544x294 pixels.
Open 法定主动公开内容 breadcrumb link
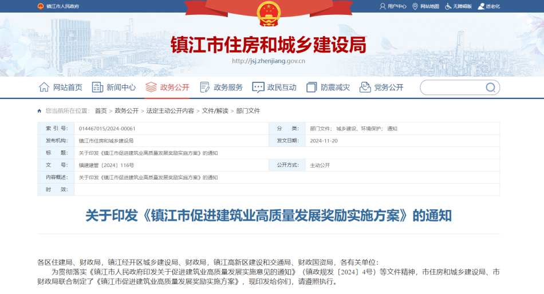[x=170, y=111]
